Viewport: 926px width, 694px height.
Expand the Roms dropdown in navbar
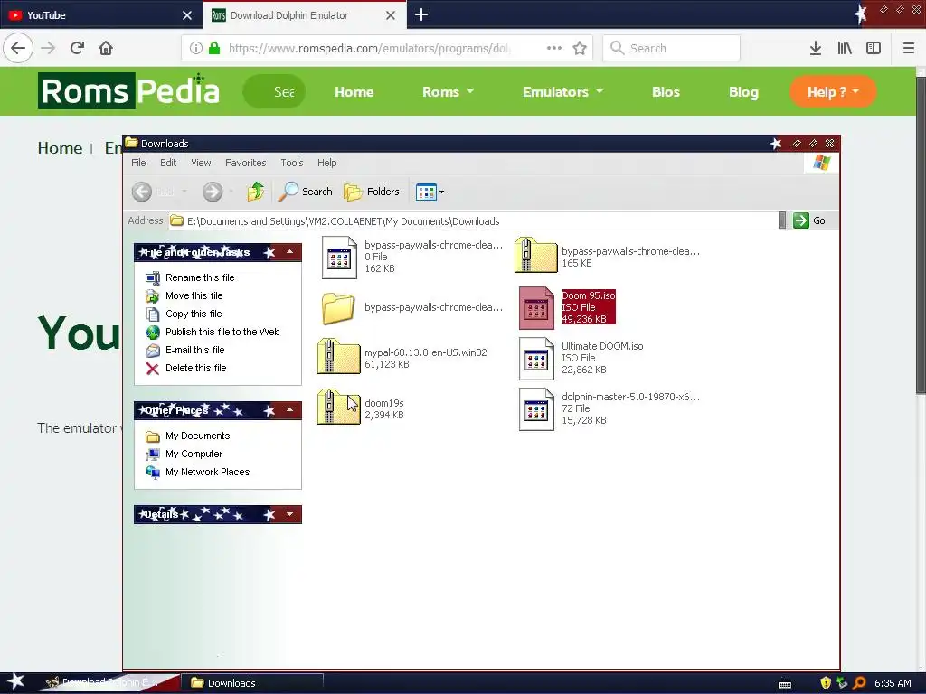coord(448,92)
